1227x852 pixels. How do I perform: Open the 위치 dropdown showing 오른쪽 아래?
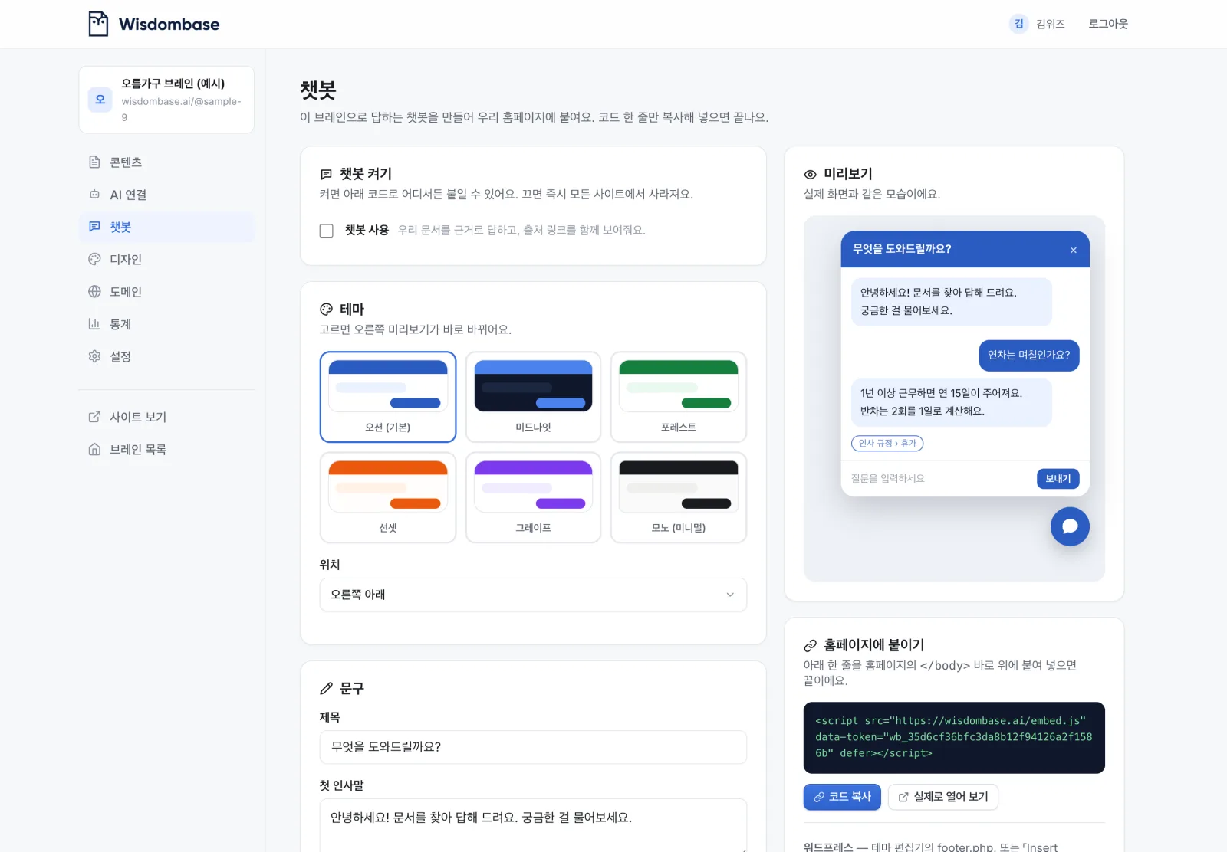click(533, 595)
